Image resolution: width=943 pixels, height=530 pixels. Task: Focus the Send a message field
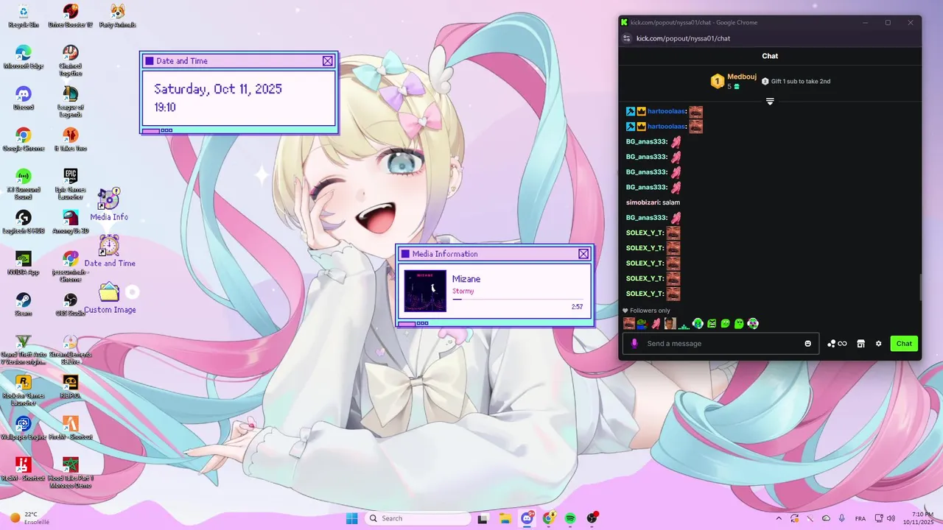721,344
